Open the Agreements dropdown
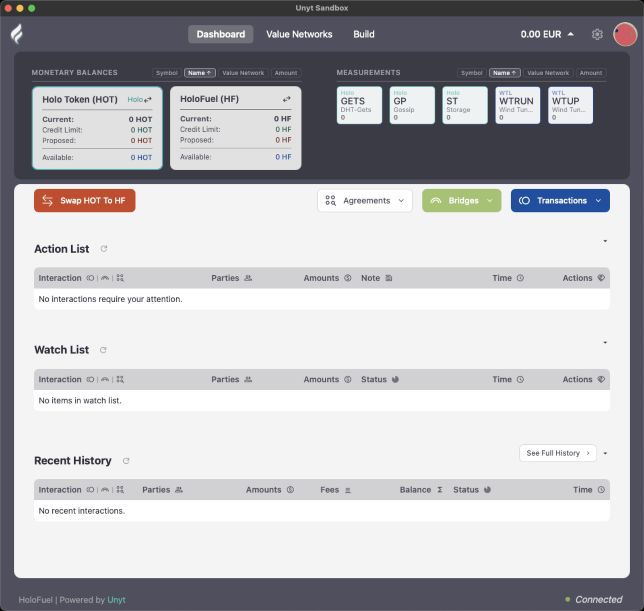This screenshot has width=644, height=611. click(x=365, y=200)
